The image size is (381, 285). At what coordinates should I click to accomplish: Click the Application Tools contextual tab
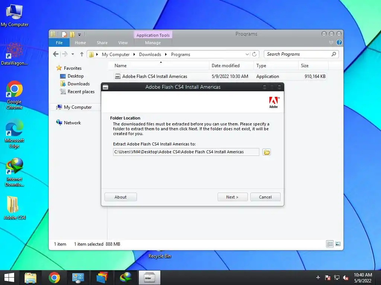coord(153,35)
